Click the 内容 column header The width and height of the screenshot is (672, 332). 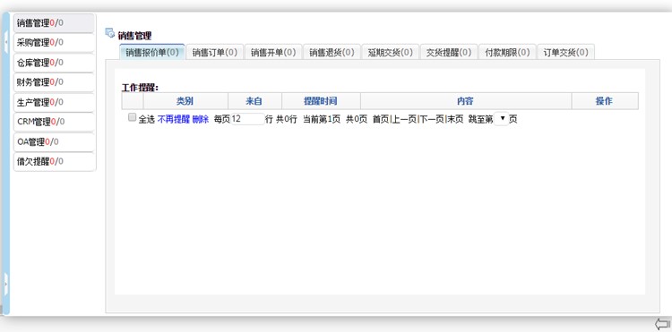466,101
